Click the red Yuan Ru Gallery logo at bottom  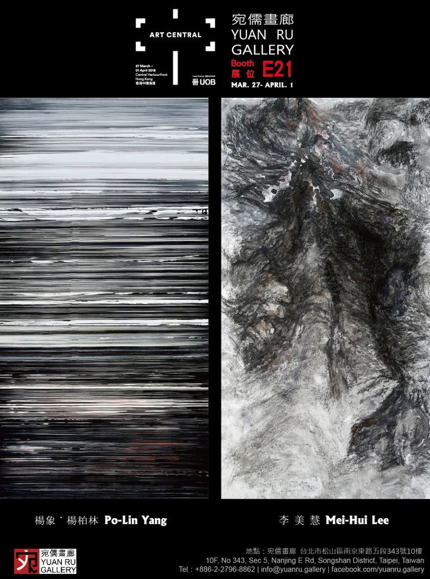click(x=45, y=561)
